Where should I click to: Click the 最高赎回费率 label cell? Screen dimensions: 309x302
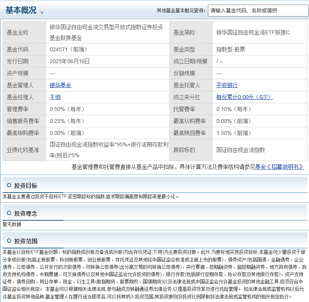click(x=191, y=133)
